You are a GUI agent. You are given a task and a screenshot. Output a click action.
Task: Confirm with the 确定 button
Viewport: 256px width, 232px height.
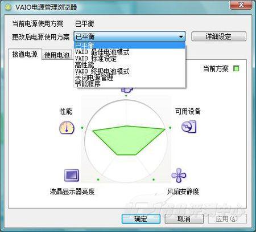(141, 219)
